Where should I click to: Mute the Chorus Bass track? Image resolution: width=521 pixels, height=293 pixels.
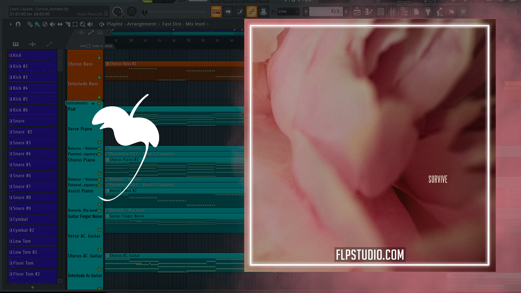tap(99, 58)
